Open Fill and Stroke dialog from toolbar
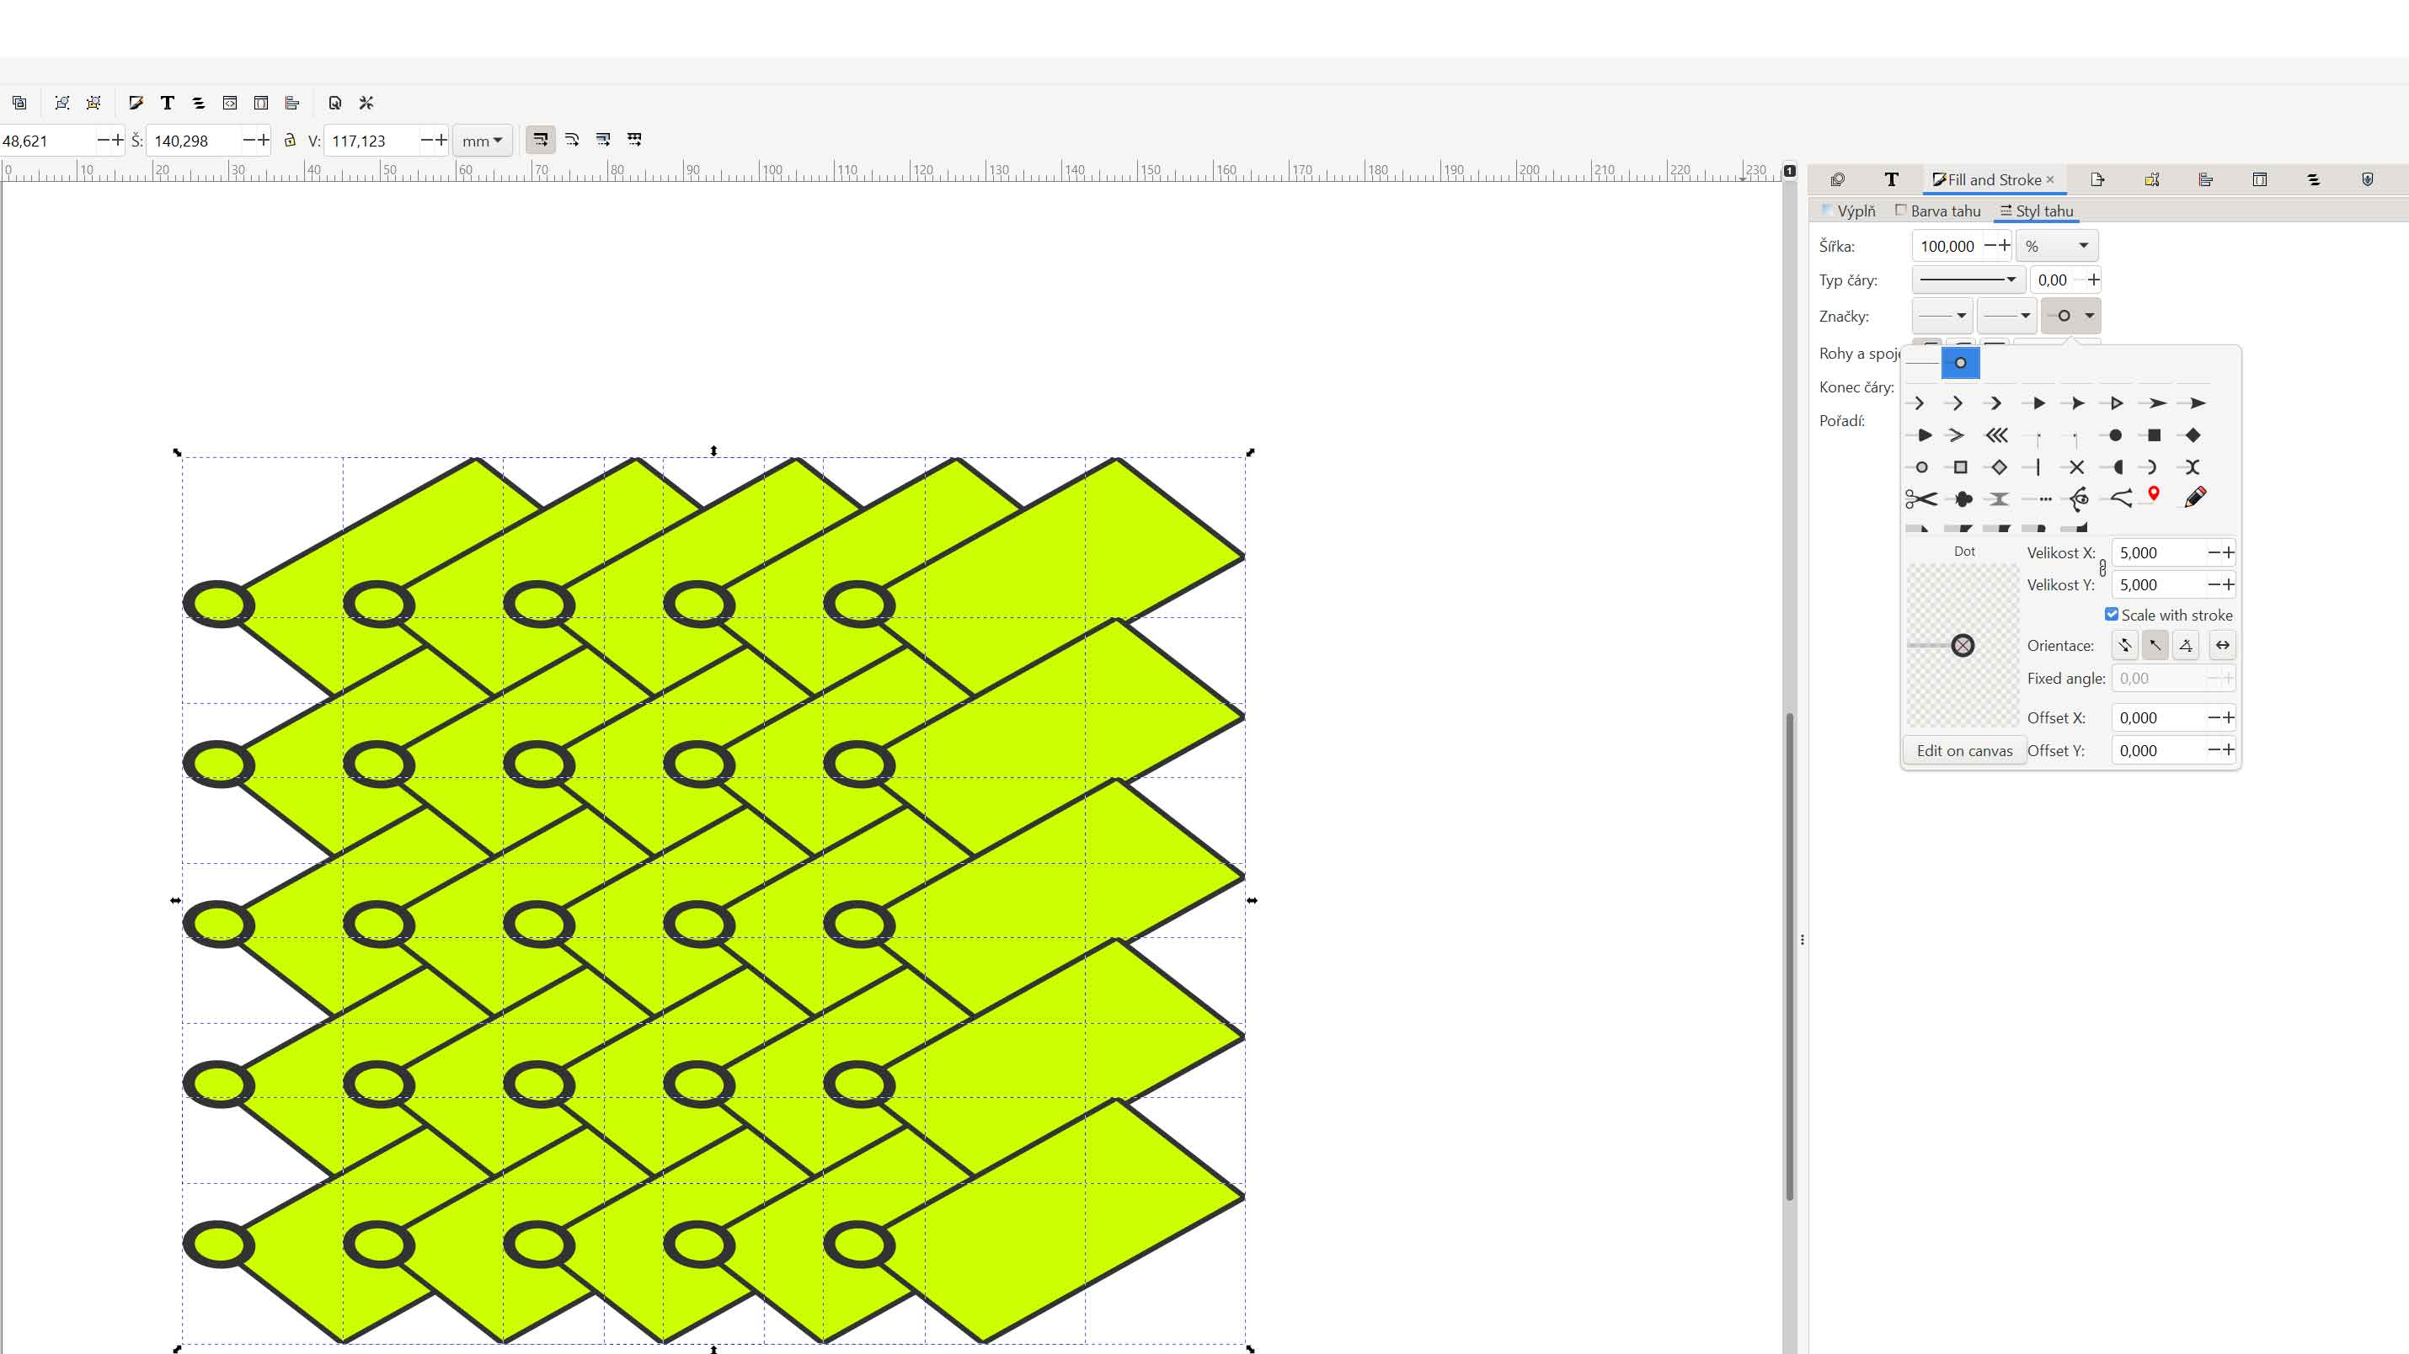2409x1354 pixels. click(x=136, y=103)
